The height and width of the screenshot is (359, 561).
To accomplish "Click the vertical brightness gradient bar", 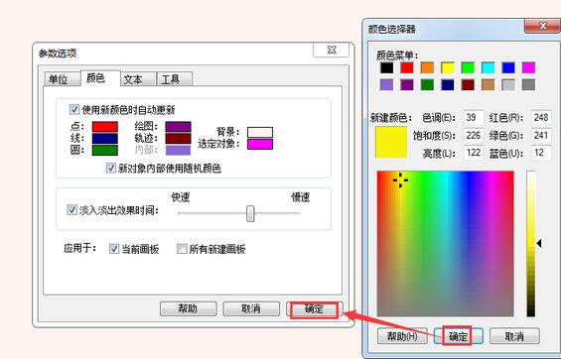I will pos(531,244).
